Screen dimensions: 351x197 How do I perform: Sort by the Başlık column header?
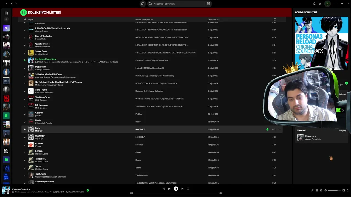(x=30, y=19)
